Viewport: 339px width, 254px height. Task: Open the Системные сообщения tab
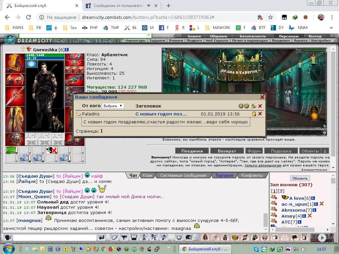[183, 175]
